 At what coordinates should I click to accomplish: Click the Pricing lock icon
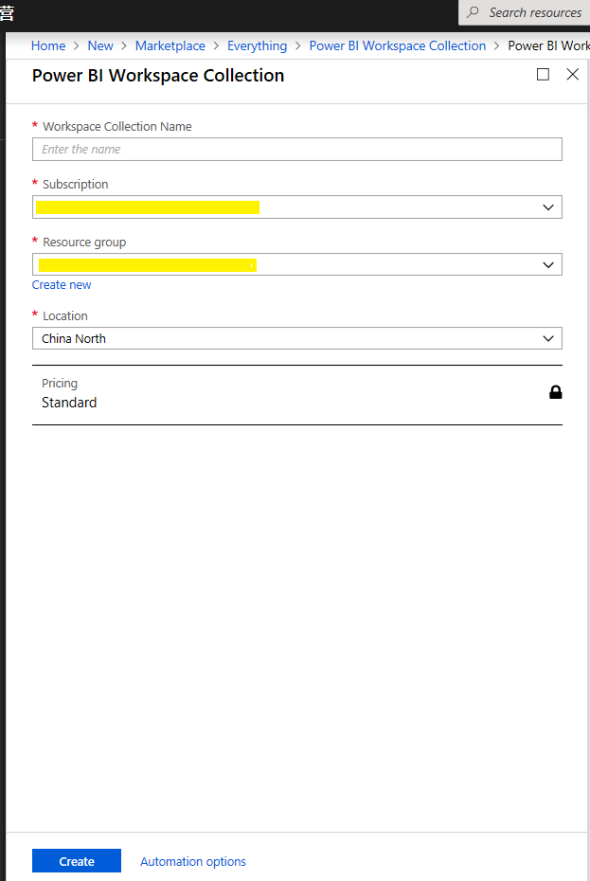click(556, 392)
